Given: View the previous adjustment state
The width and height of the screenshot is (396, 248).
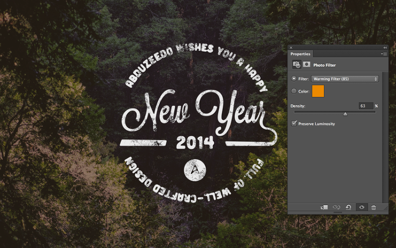Looking at the screenshot, I should [x=336, y=208].
